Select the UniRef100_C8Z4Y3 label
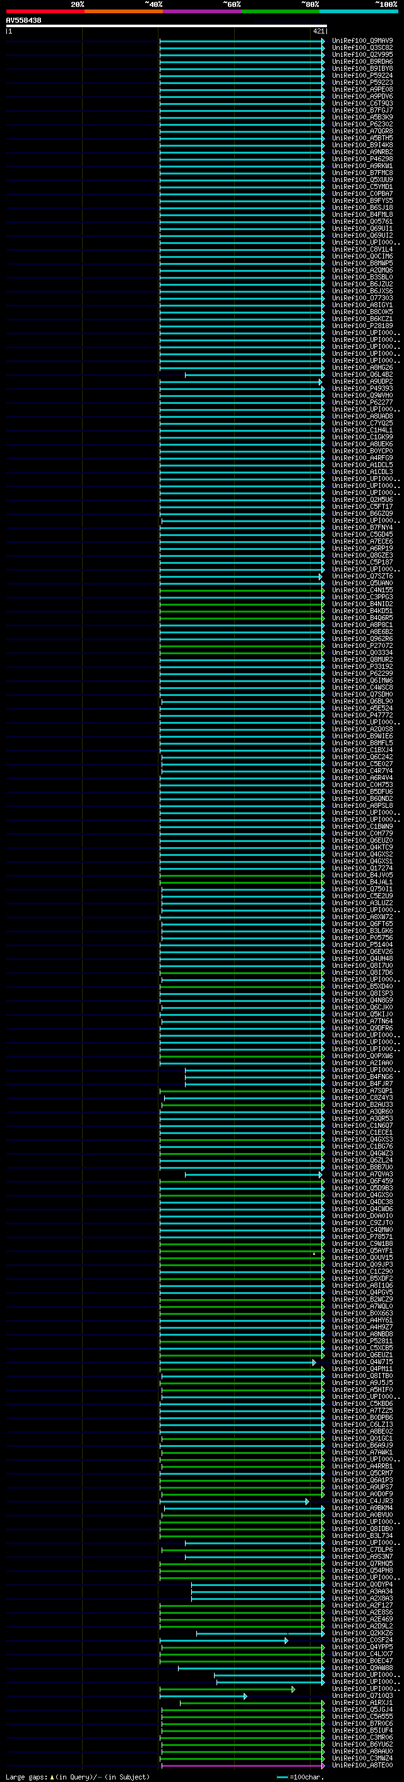The image size is (404, 1782). pos(362,1097)
